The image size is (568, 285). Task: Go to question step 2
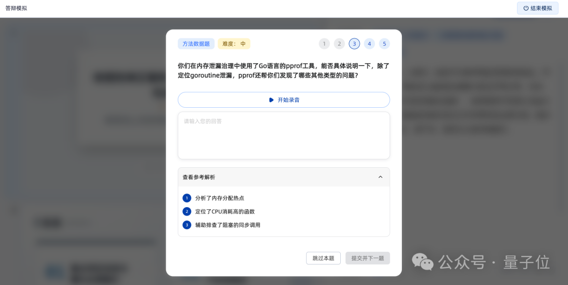coord(339,44)
